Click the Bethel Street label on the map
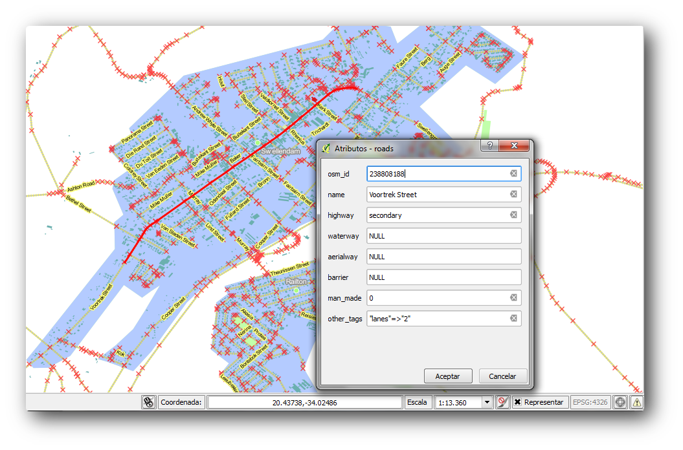 (79, 204)
